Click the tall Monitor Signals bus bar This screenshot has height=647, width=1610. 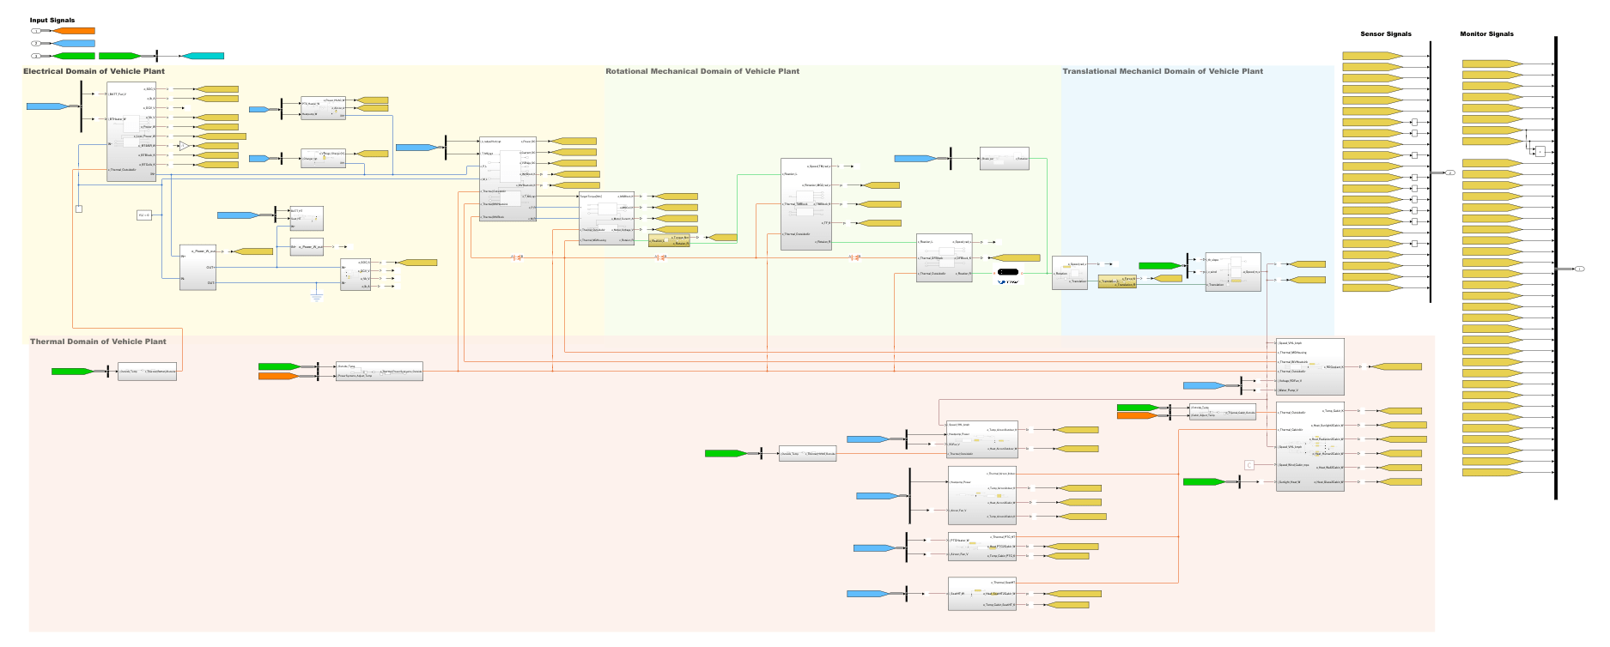pos(1555,267)
